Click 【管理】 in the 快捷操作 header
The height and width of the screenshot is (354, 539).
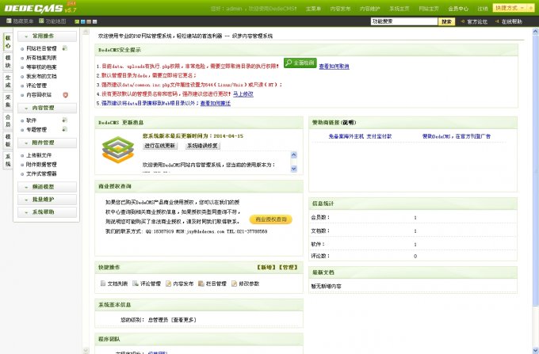tap(288, 267)
